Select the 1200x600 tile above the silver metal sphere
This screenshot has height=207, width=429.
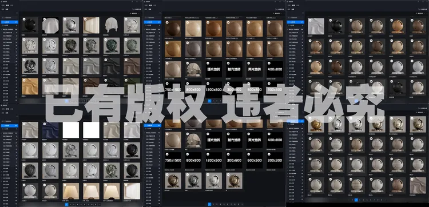pyautogui.click(x=214, y=161)
